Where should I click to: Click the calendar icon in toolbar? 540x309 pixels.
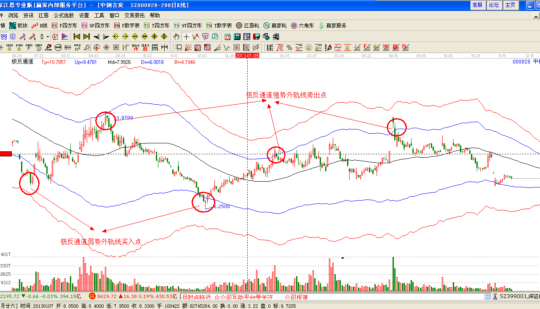[227, 37]
